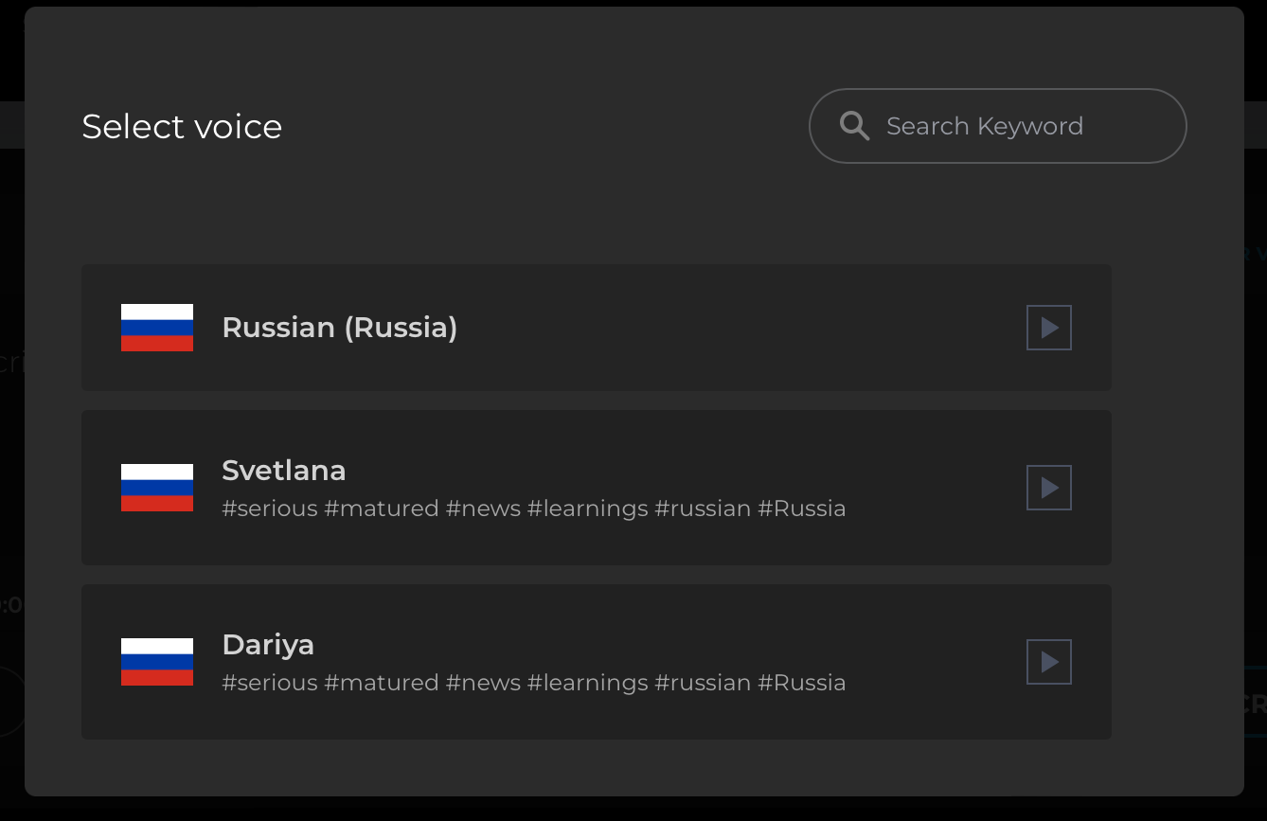Pick the Dariya voice name
Image resolution: width=1267 pixels, height=821 pixels.
click(268, 645)
